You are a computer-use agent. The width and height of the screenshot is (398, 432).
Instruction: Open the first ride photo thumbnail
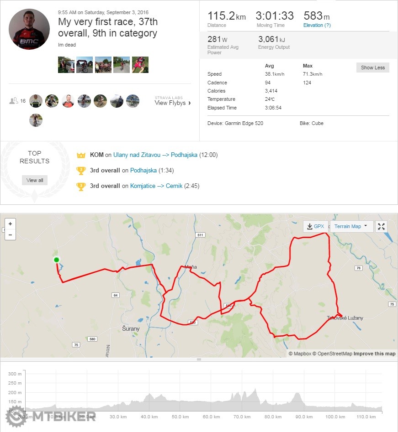point(66,65)
